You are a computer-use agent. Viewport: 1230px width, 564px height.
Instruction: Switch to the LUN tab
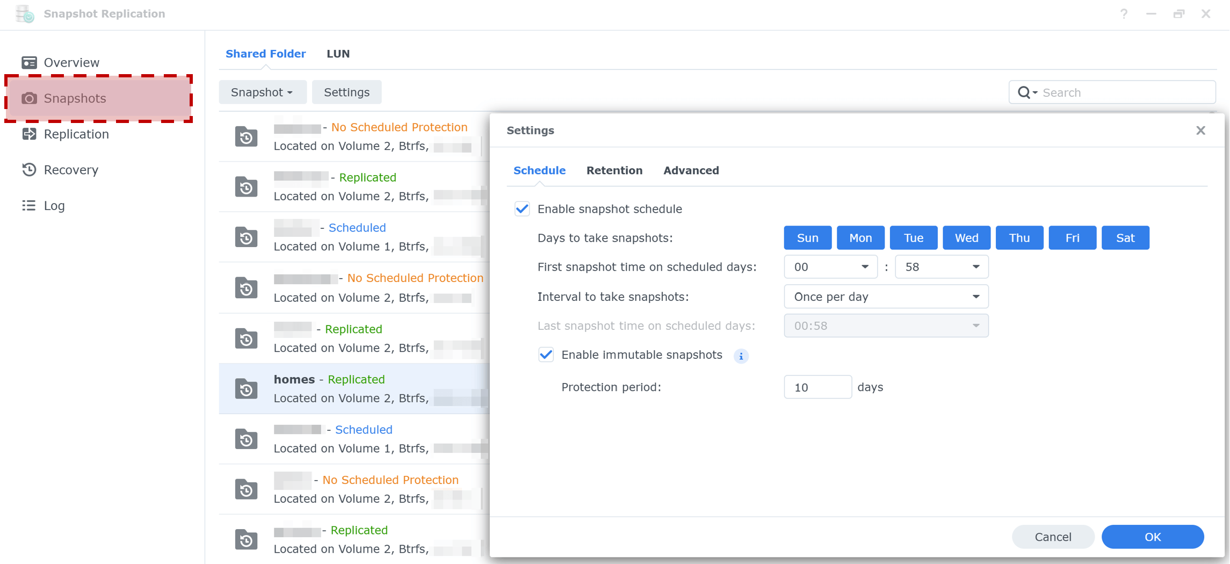pos(338,54)
